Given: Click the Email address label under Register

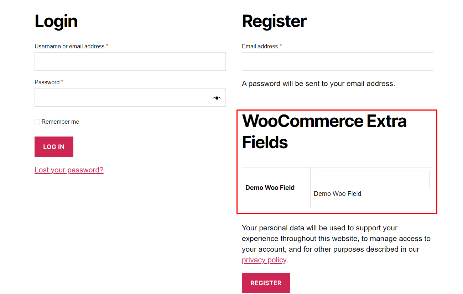Looking at the screenshot, I should pyautogui.click(x=260, y=46).
